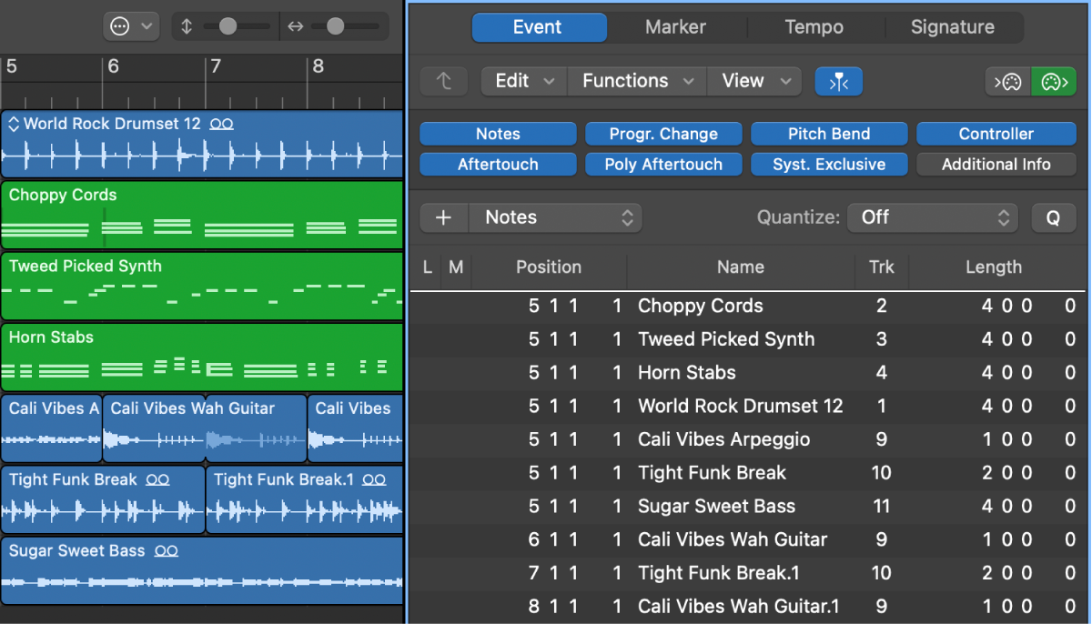Click the plus icon to create a new event
1092x624 pixels.
point(443,217)
